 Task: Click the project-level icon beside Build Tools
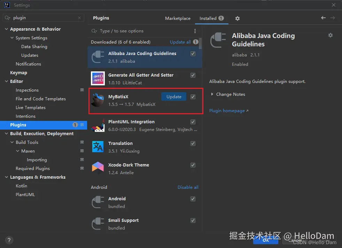(x=82, y=142)
